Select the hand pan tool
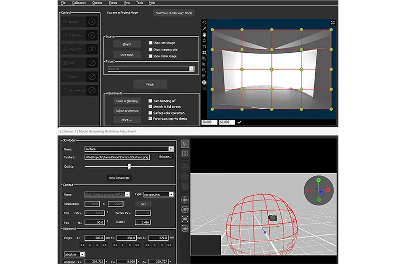Viewport: 396px width, 264px height. click(204, 35)
